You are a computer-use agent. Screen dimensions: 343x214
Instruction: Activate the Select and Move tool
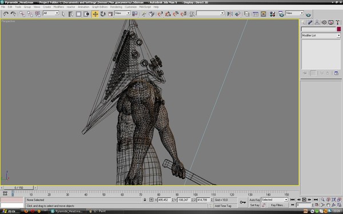95,14
